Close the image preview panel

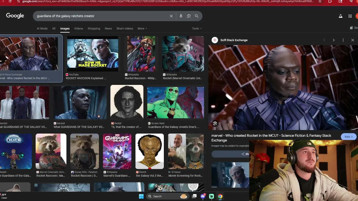point(353,40)
